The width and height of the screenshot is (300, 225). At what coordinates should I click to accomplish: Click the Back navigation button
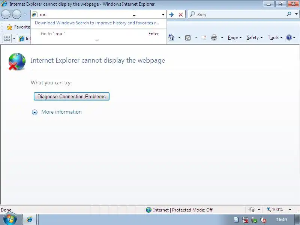click(6, 14)
